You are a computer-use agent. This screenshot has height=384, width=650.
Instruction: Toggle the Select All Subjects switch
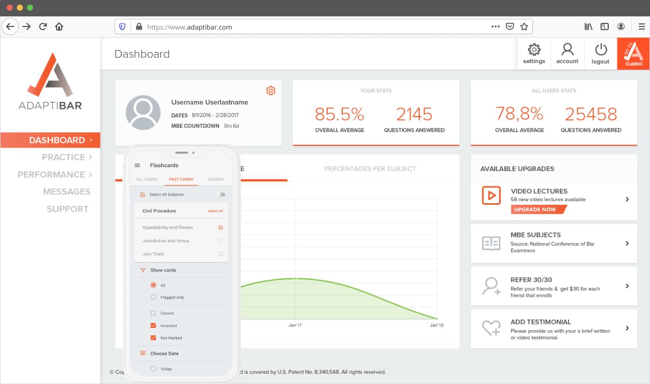point(221,195)
